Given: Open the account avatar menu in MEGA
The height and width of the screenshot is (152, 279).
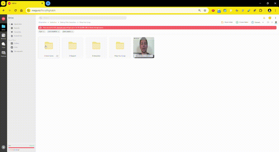Looking at the screenshot, I should [x=270, y=18].
